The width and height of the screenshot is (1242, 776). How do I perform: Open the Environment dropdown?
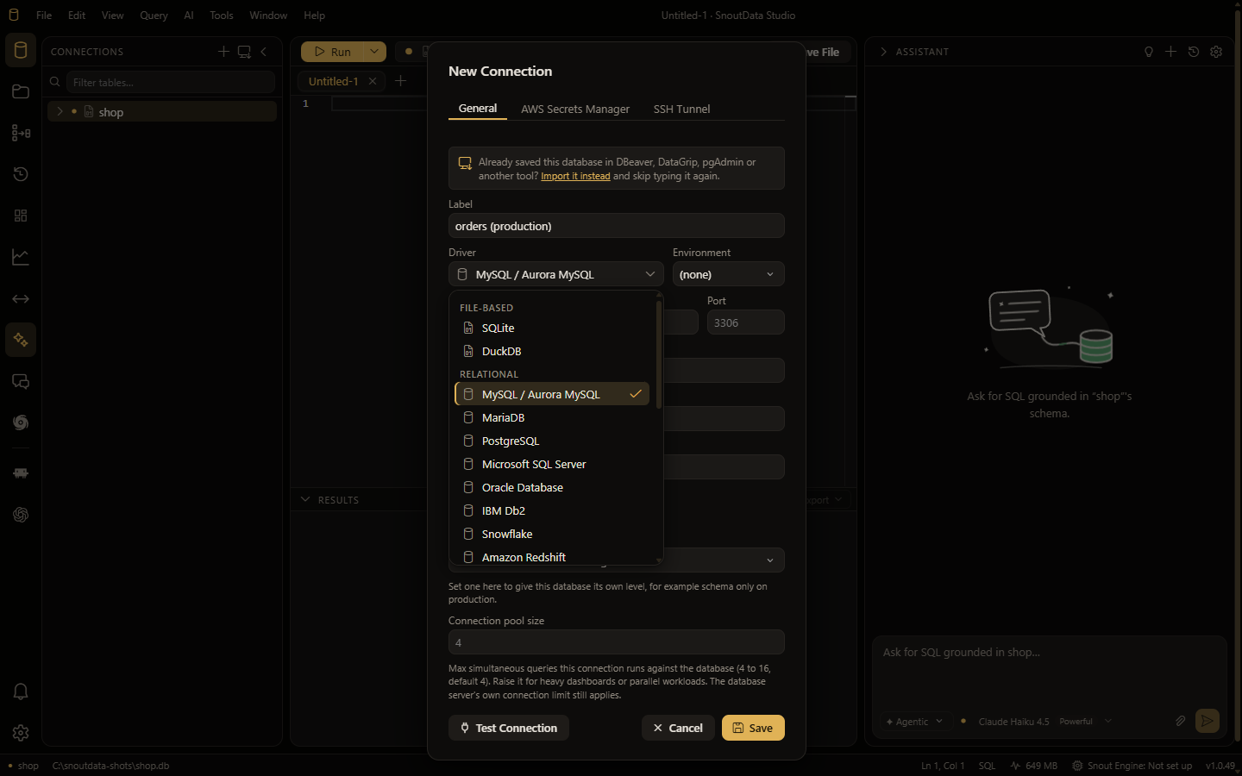(x=729, y=274)
